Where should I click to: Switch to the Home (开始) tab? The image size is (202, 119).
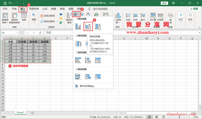pos(14,9)
